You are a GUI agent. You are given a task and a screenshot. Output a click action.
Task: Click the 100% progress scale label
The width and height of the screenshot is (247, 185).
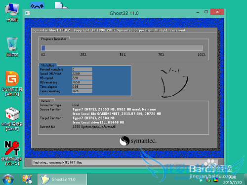pyautogui.click(x=202, y=55)
